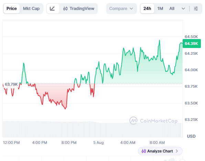Screen dimensions: 205x161
Task: Open the Compare dropdown
Action: [121, 9]
